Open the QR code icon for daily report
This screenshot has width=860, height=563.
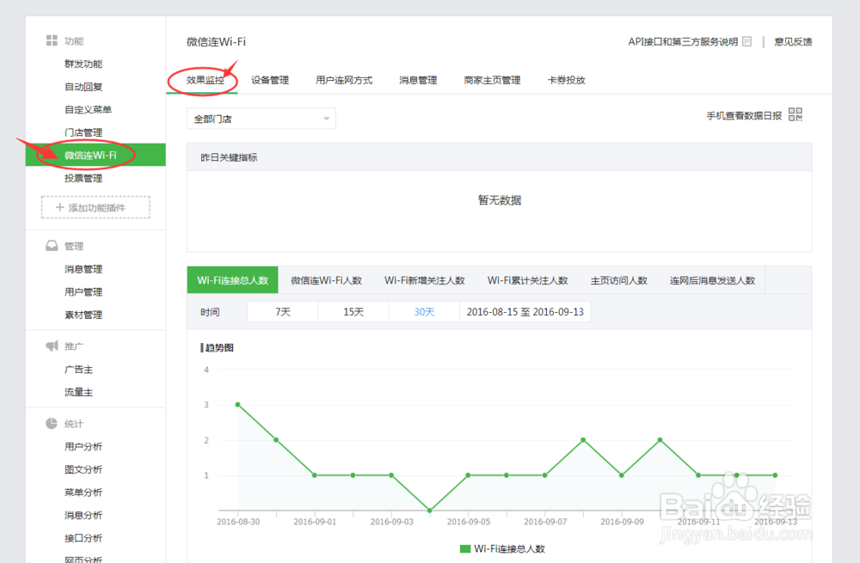tap(795, 114)
